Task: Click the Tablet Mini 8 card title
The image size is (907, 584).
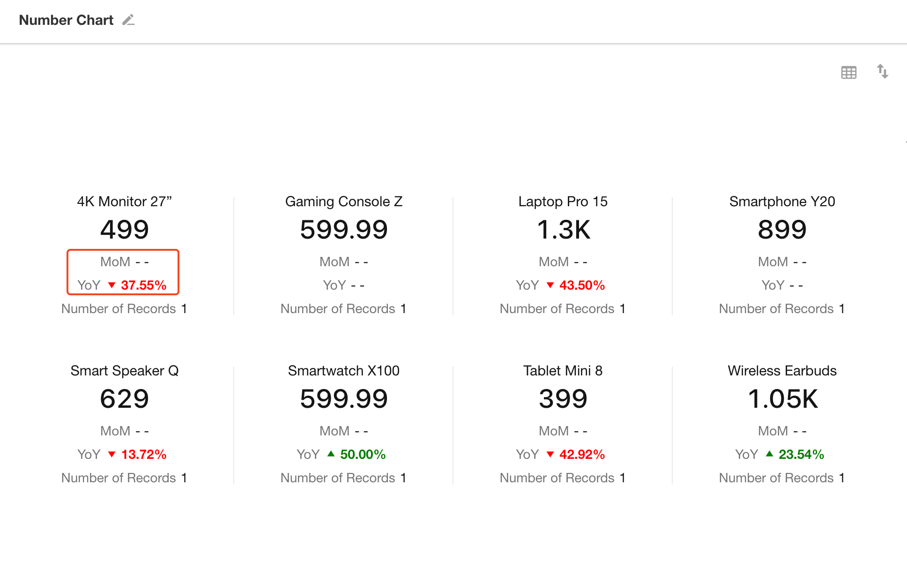Action: click(563, 371)
